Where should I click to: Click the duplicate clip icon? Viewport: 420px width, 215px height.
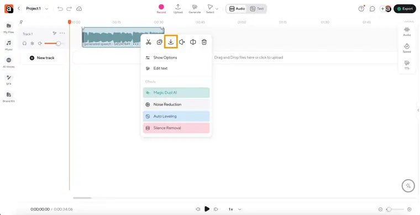pyautogui.click(x=160, y=42)
